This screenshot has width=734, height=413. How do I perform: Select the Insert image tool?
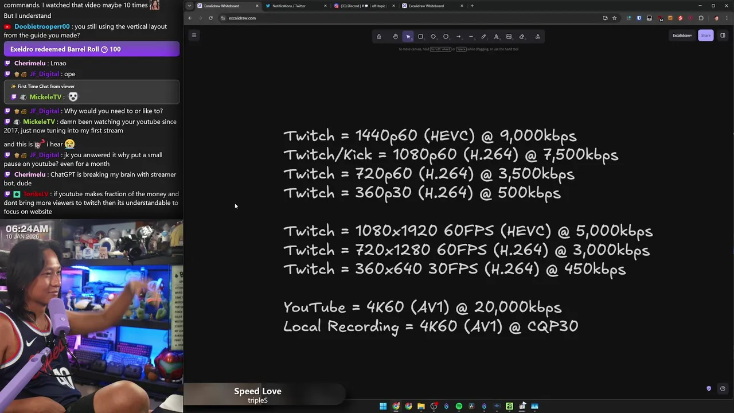pos(509,37)
